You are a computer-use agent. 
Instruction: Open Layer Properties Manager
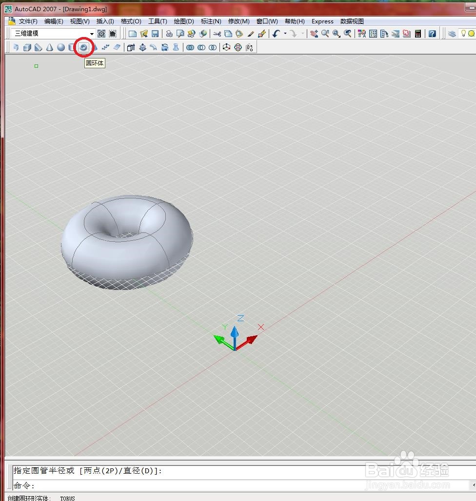point(452,34)
